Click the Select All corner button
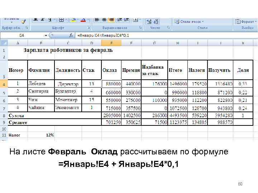258x193 pixels. (x=4, y=43)
